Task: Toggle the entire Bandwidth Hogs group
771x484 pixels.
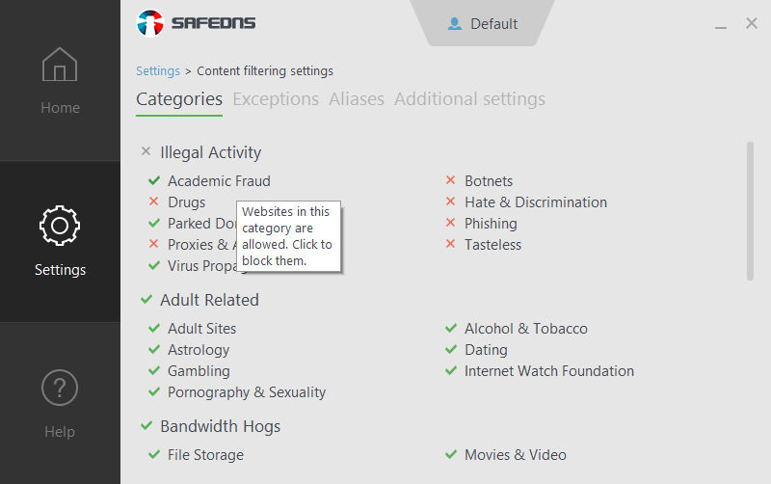Action: pos(146,426)
